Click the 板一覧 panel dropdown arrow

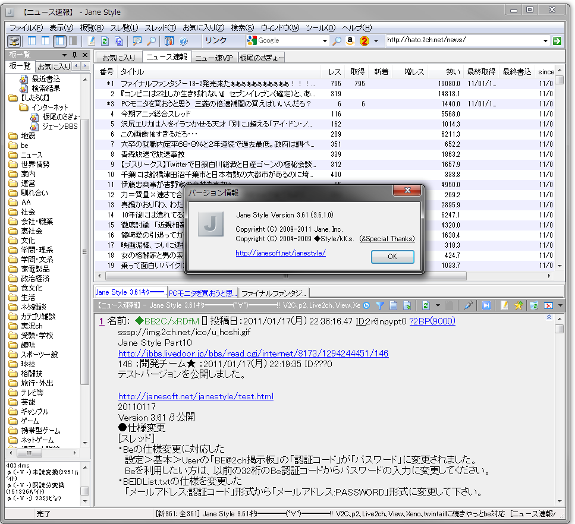pos(65,55)
